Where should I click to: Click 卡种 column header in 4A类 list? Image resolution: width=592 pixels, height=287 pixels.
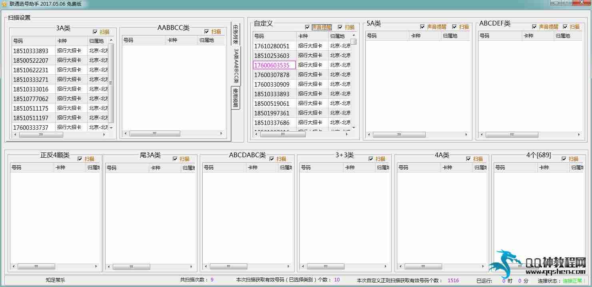pyautogui.click(x=457, y=168)
